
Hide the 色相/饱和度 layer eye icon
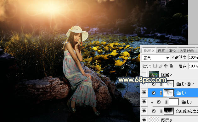click(x=144, y=111)
